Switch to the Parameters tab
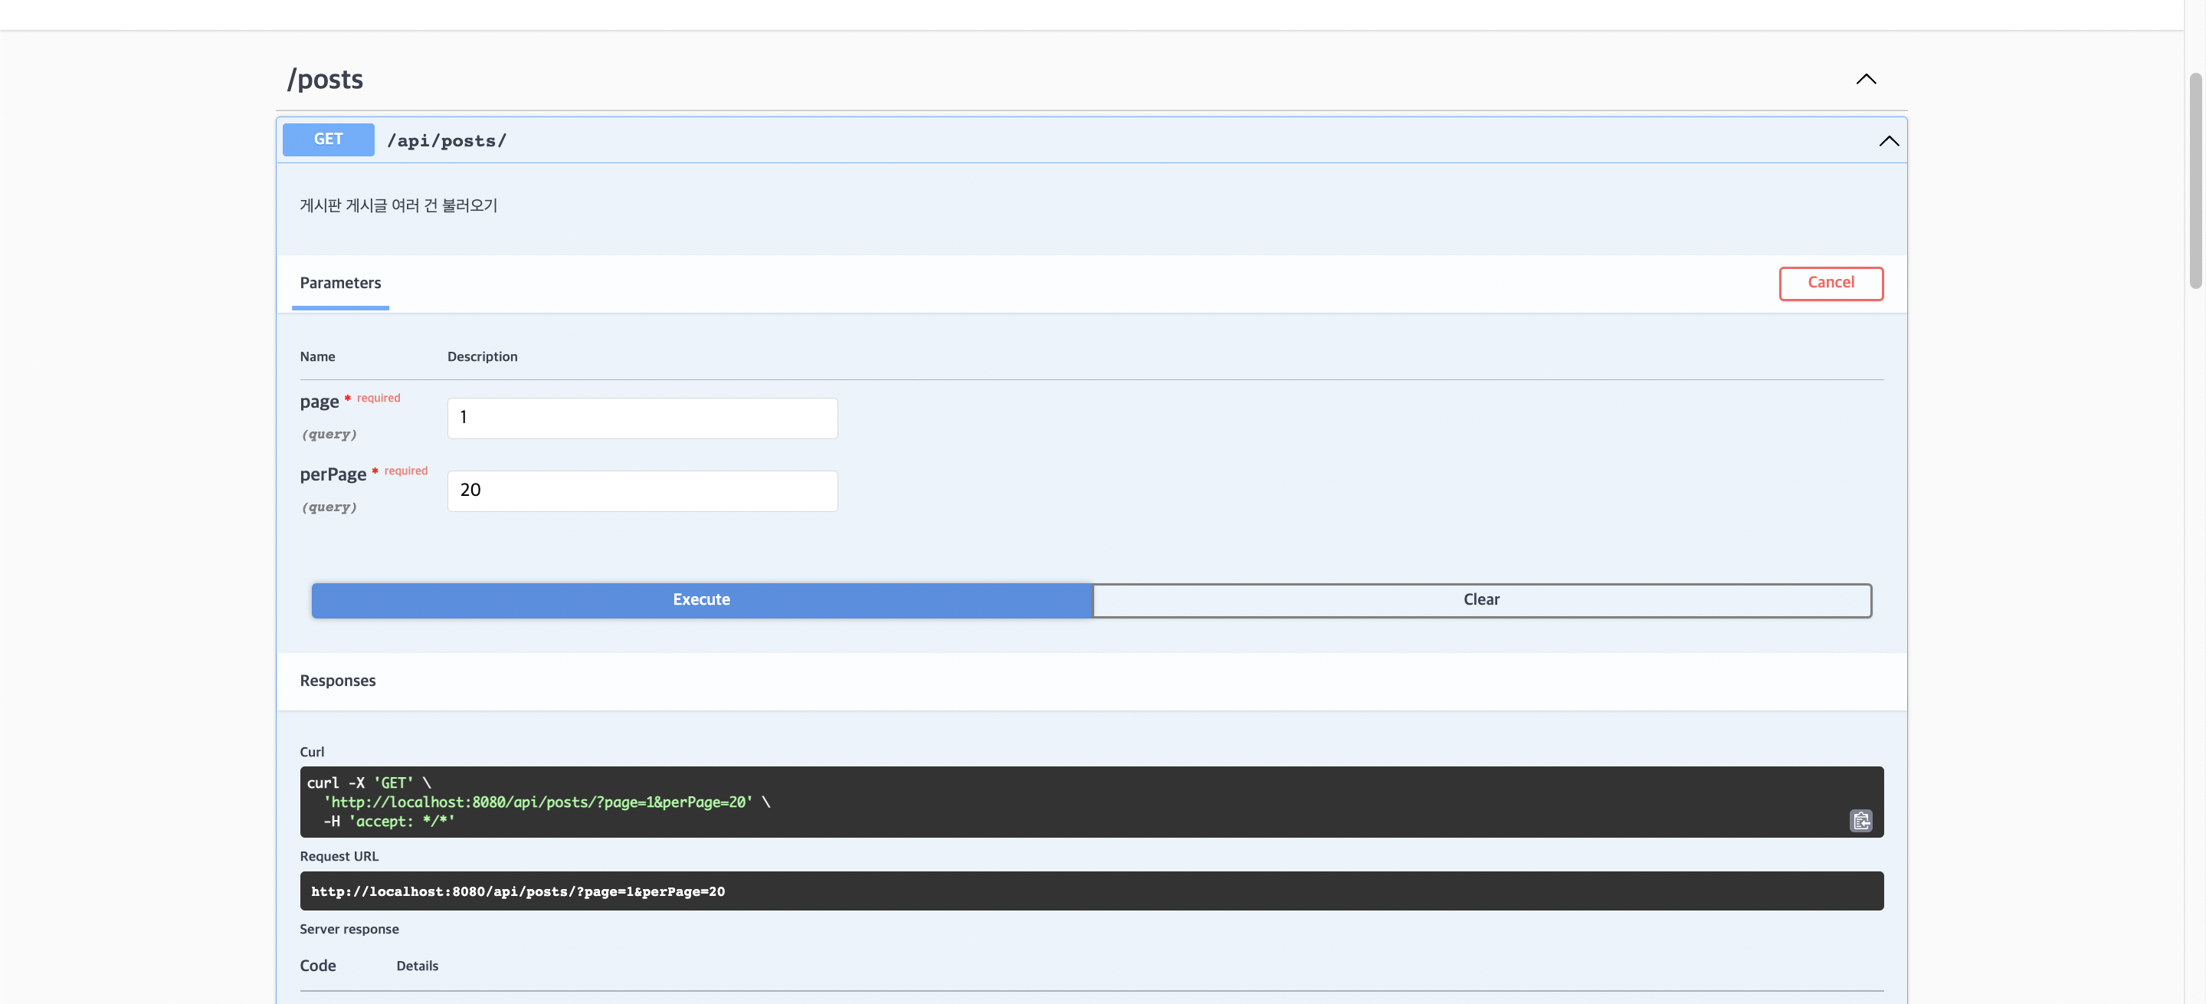The image size is (2206, 1004). pos(340,284)
